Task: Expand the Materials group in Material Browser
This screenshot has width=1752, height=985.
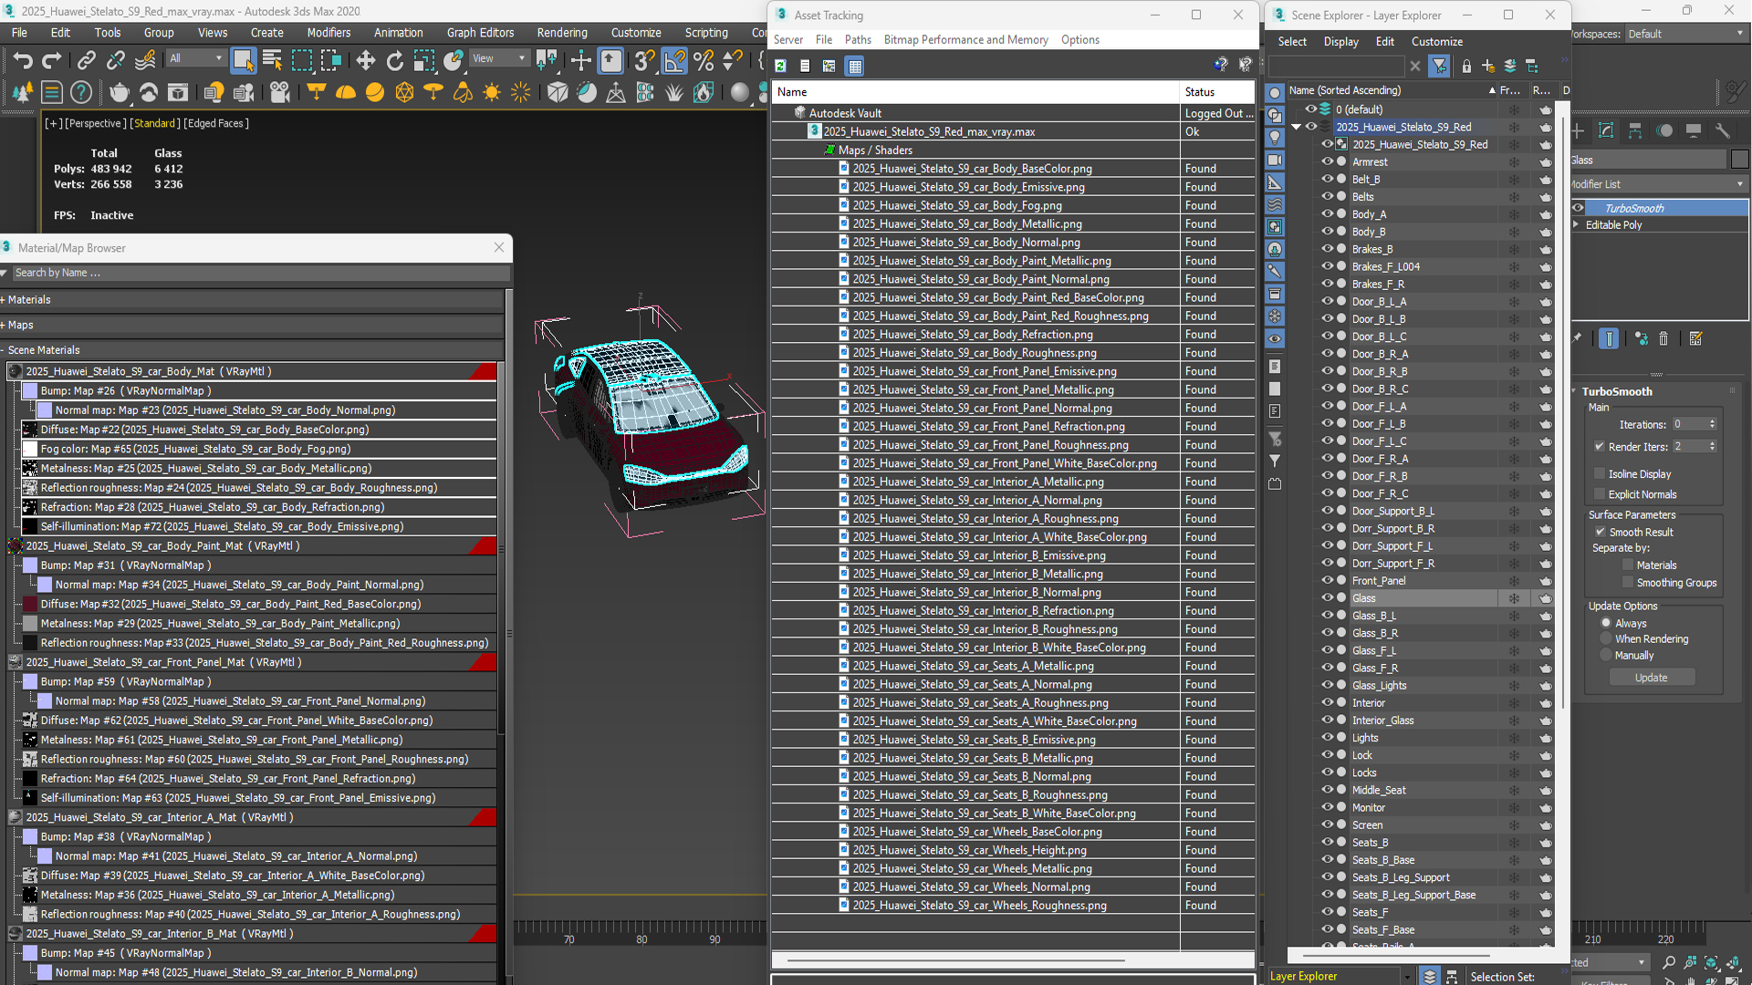Action: click(x=4, y=299)
